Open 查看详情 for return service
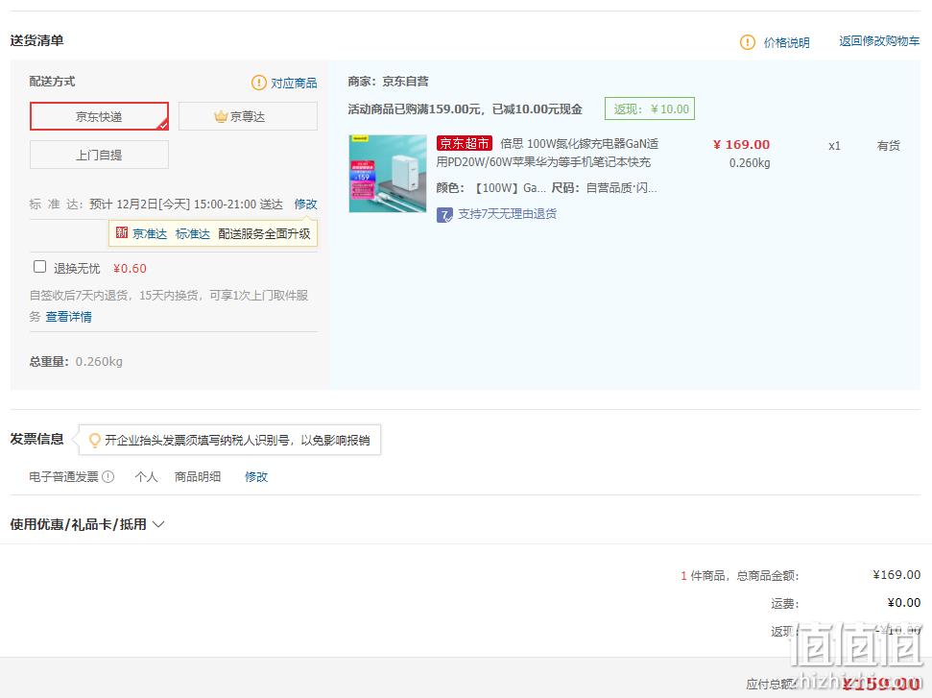 [x=69, y=317]
